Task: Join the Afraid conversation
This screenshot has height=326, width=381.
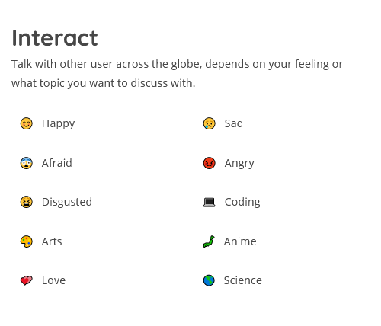Action: pyautogui.click(x=57, y=163)
